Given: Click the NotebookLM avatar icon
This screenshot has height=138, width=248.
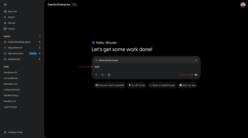Looking at the screenshot, I should pos(5,59).
